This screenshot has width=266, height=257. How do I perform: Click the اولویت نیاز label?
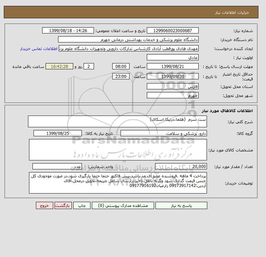243,58
